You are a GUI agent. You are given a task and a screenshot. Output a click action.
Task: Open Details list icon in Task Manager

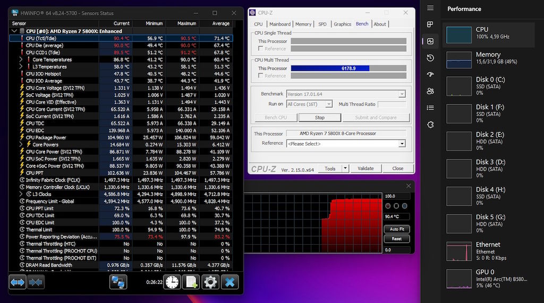pyautogui.click(x=430, y=108)
